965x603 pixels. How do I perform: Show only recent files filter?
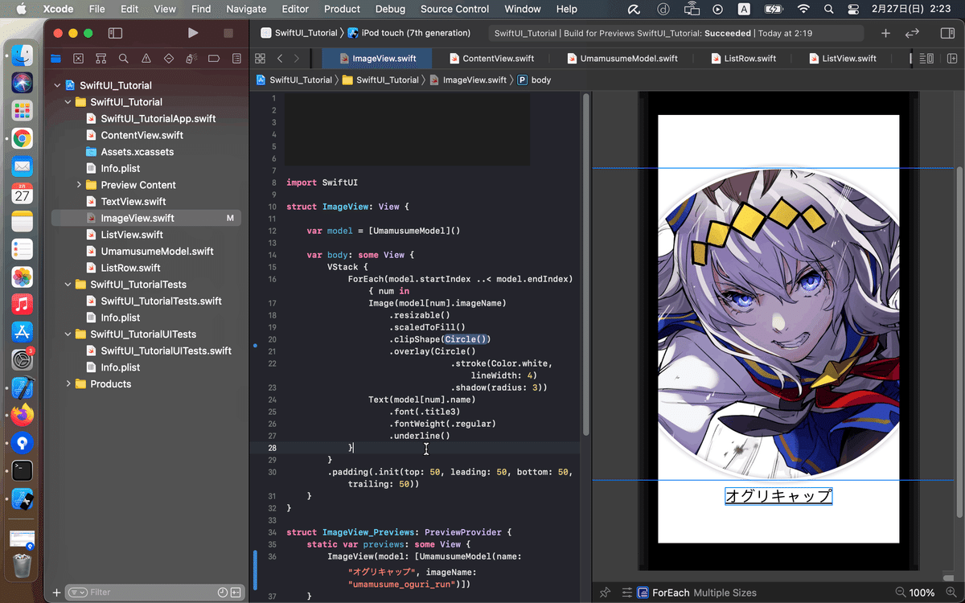223,593
